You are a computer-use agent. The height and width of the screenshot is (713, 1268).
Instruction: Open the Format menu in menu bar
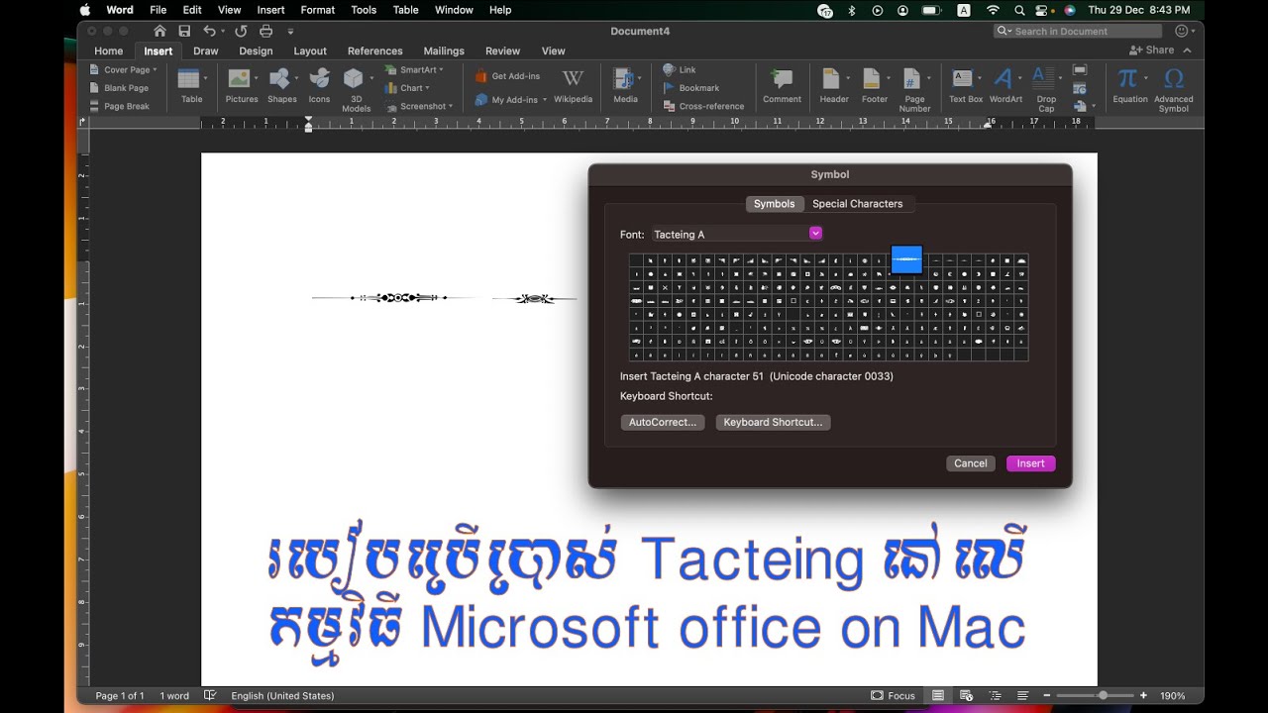(318, 10)
